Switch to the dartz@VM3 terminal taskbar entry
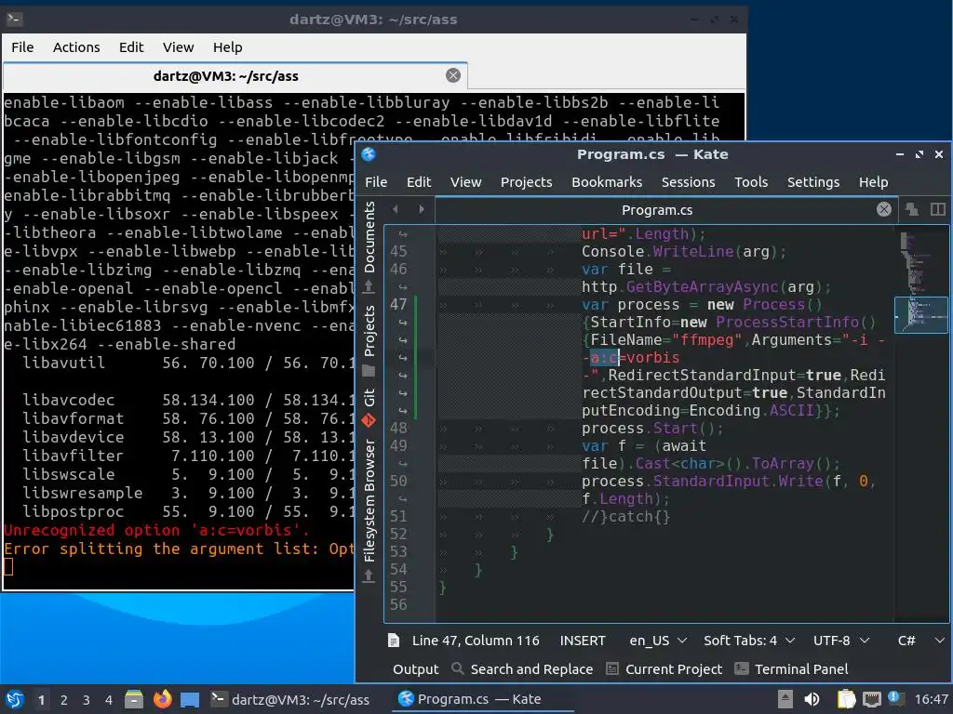Screen dimensions: 953x714 (x=290, y=699)
